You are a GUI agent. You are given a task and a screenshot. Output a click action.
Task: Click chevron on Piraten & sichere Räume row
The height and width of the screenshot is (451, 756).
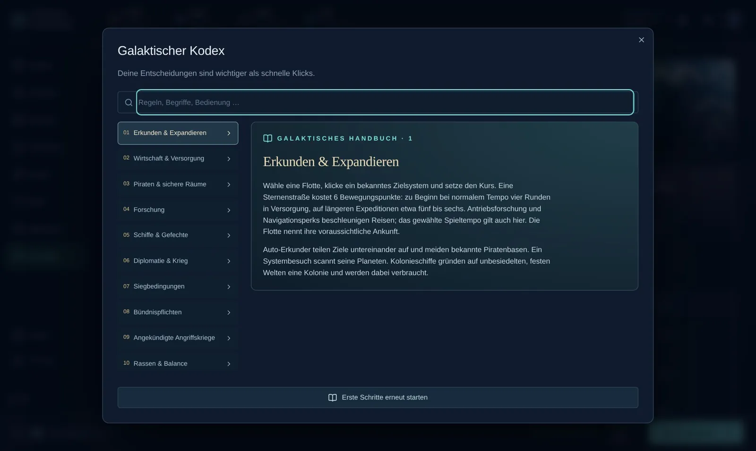[229, 184]
